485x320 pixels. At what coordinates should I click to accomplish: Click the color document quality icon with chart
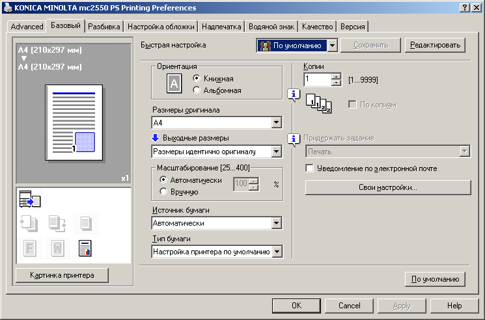pos(85,248)
